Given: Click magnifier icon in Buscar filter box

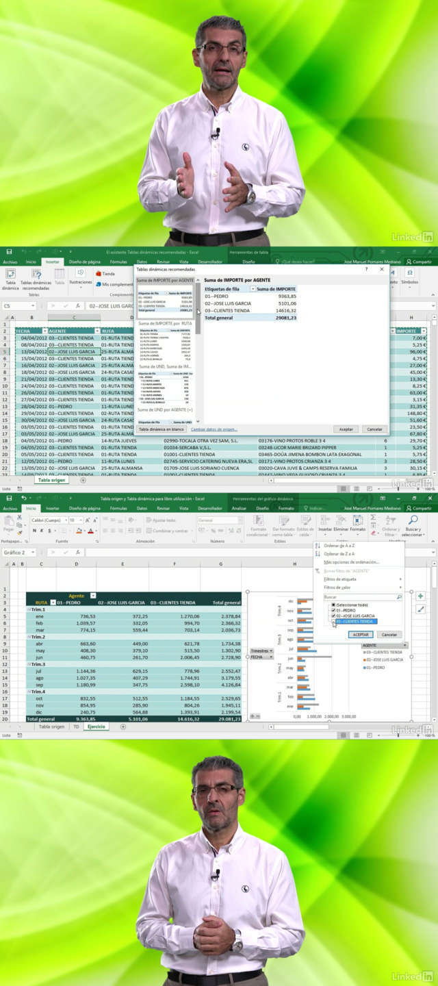Looking at the screenshot, I should tap(399, 597).
